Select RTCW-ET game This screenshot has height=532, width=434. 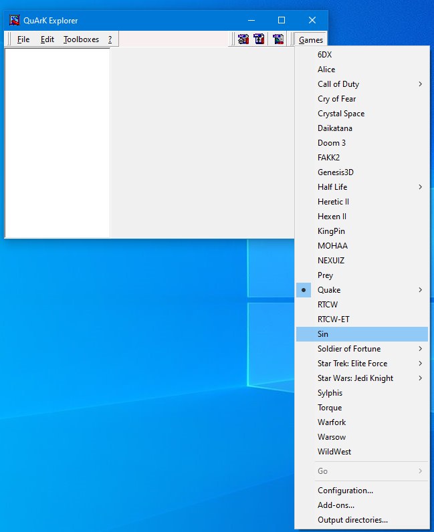pos(362,319)
